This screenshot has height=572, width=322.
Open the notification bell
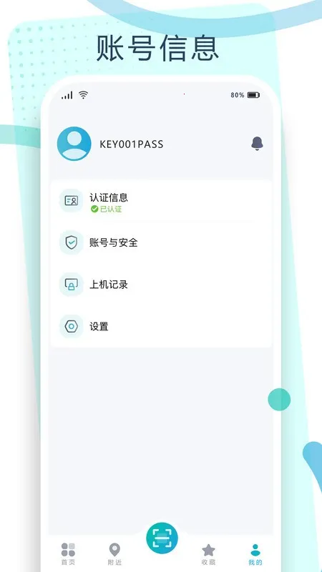click(257, 144)
